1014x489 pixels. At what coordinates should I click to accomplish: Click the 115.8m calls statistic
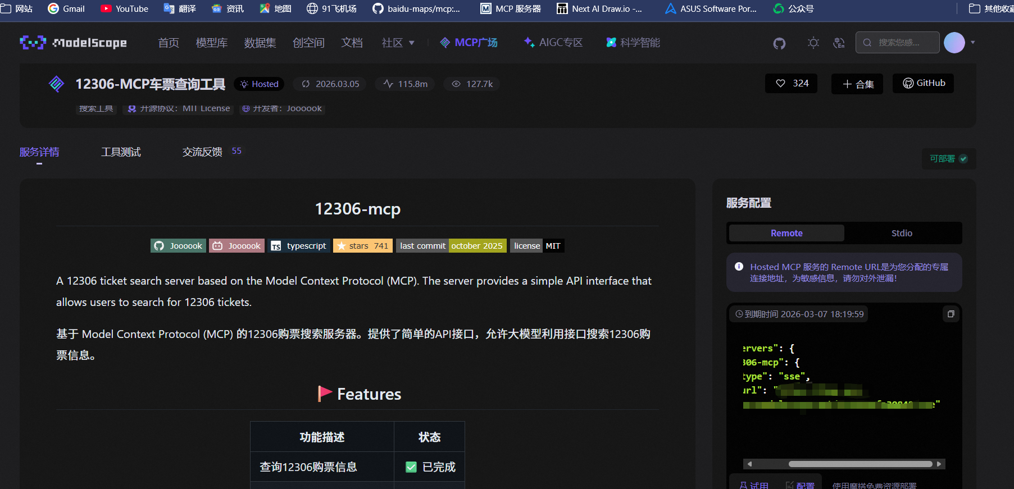405,84
